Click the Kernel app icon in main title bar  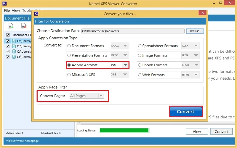click(x=4, y=4)
